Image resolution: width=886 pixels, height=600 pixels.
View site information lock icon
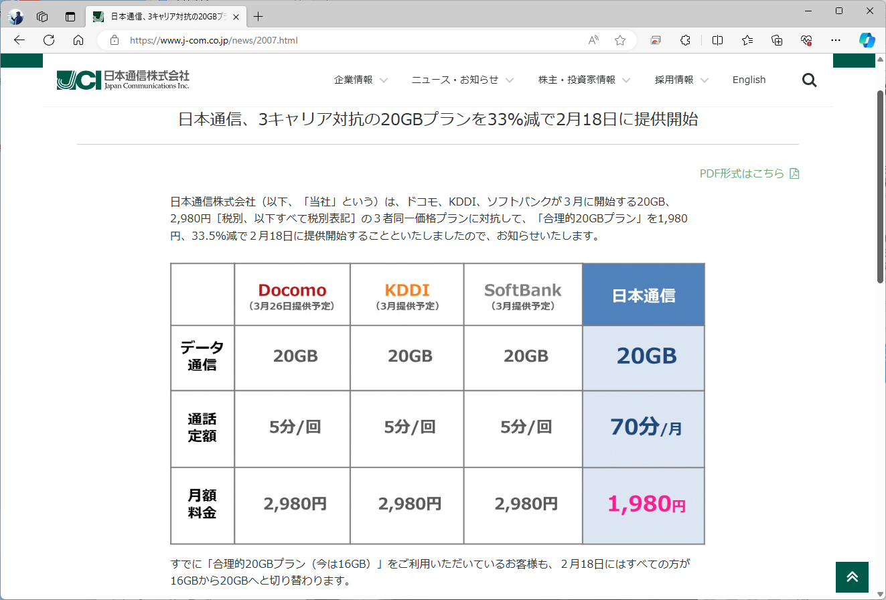[x=115, y=40]
